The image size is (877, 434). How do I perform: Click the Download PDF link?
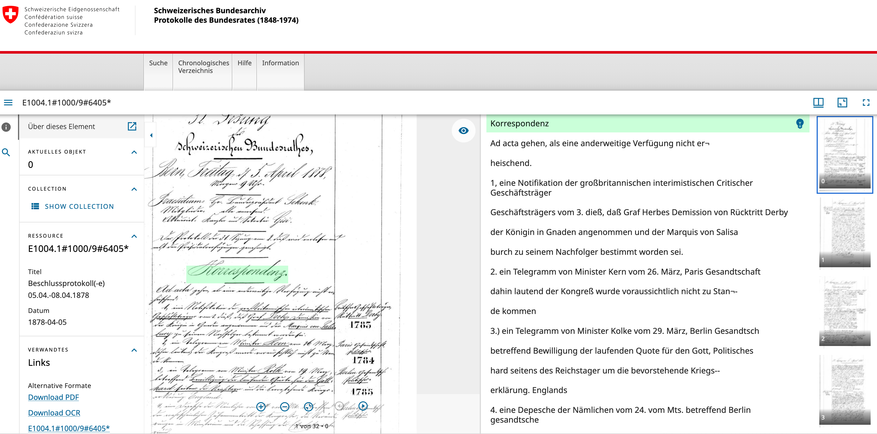(53, 397)
